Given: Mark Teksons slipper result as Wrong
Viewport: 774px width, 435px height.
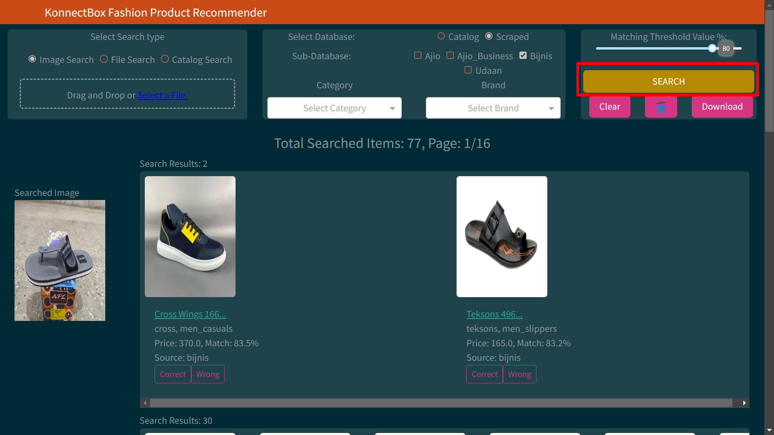Looking at the screenshot, I should tap(519, 374).
